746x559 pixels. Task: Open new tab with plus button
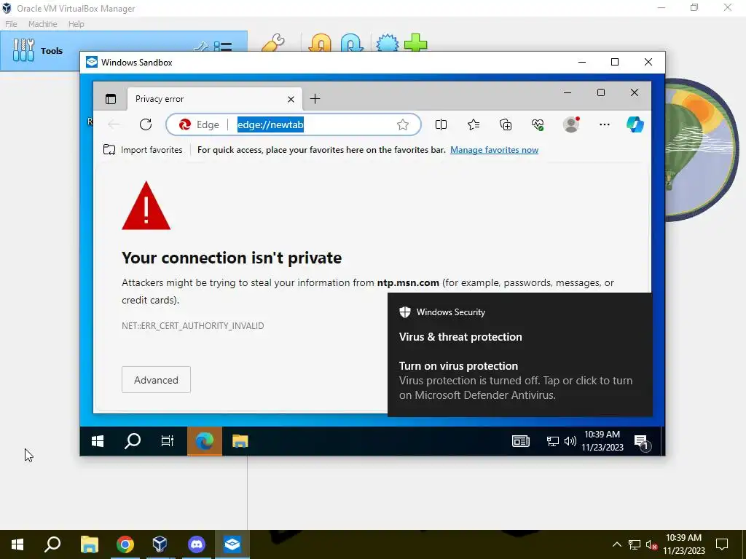(x=315, y=99)
